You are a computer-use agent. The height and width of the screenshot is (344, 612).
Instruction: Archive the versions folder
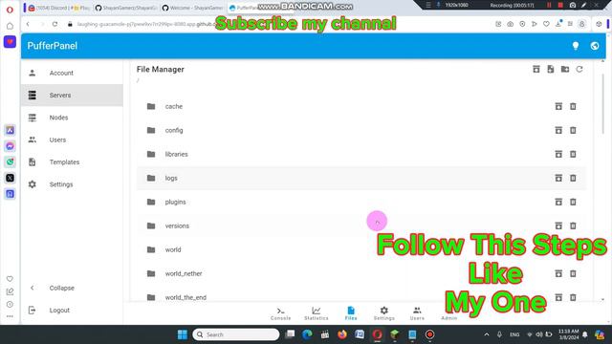[558, 226]
